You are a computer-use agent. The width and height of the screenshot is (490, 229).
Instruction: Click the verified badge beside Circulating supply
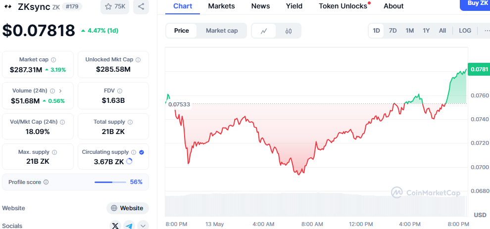coord(142,152)
